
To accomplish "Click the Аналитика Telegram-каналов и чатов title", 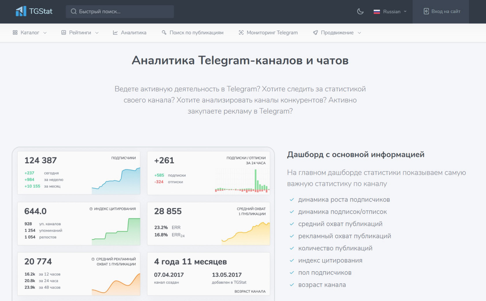I will [x=240, y=60].
